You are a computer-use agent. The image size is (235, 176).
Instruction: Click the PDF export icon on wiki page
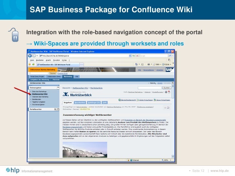[169, 92]
